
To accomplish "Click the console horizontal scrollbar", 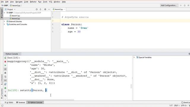I will tap(41, 100).
